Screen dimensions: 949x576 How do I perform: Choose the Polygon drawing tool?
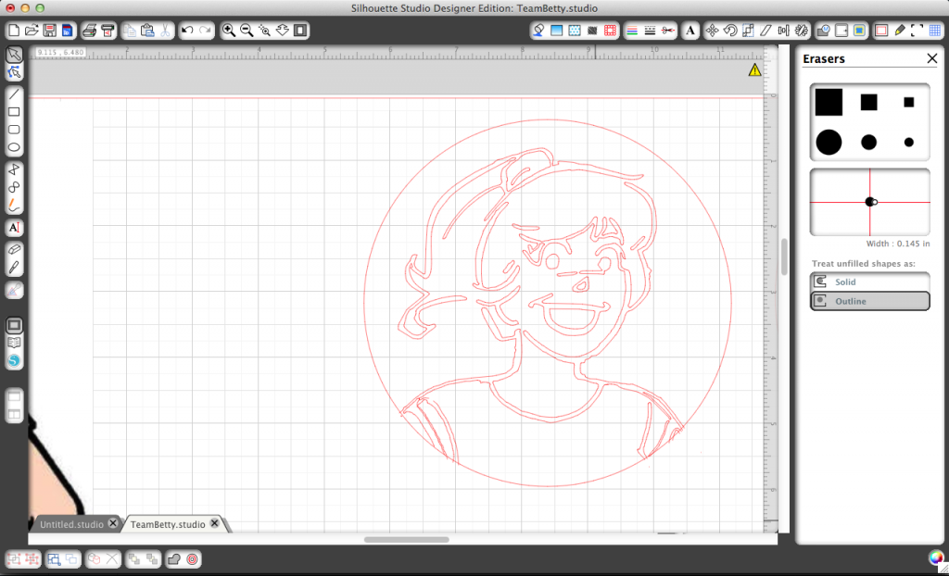click(x=14, y=169)
